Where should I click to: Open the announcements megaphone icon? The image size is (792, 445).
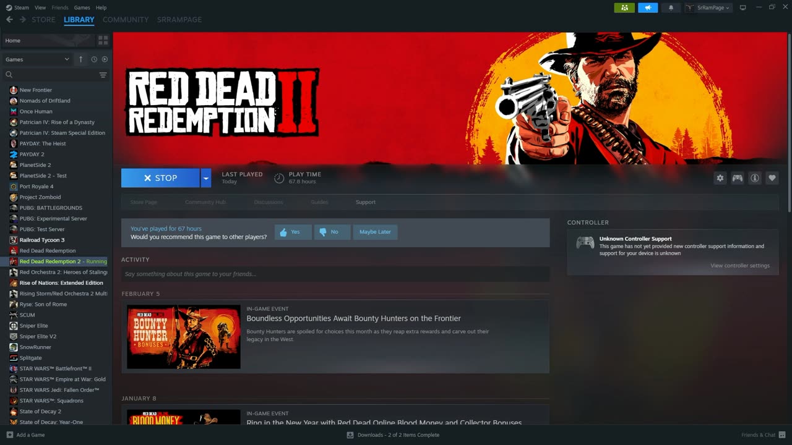tap(648, 7)
